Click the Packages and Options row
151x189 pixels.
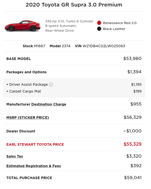pos(74,72)
